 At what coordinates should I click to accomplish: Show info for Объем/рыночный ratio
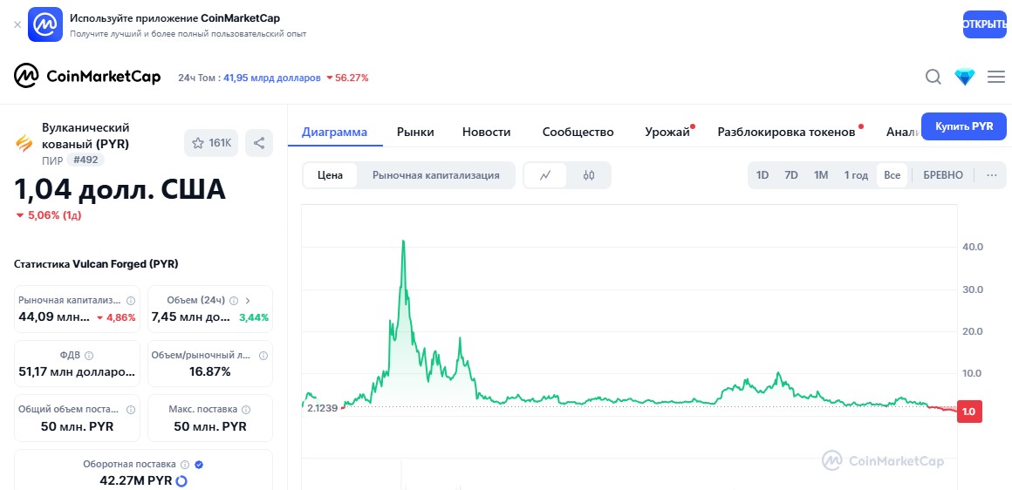click(x=263, y=355)
